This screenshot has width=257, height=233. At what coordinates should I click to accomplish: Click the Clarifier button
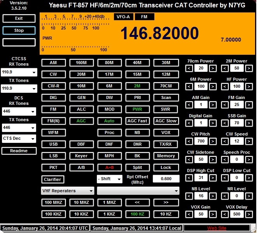click(x=52, y=179)
